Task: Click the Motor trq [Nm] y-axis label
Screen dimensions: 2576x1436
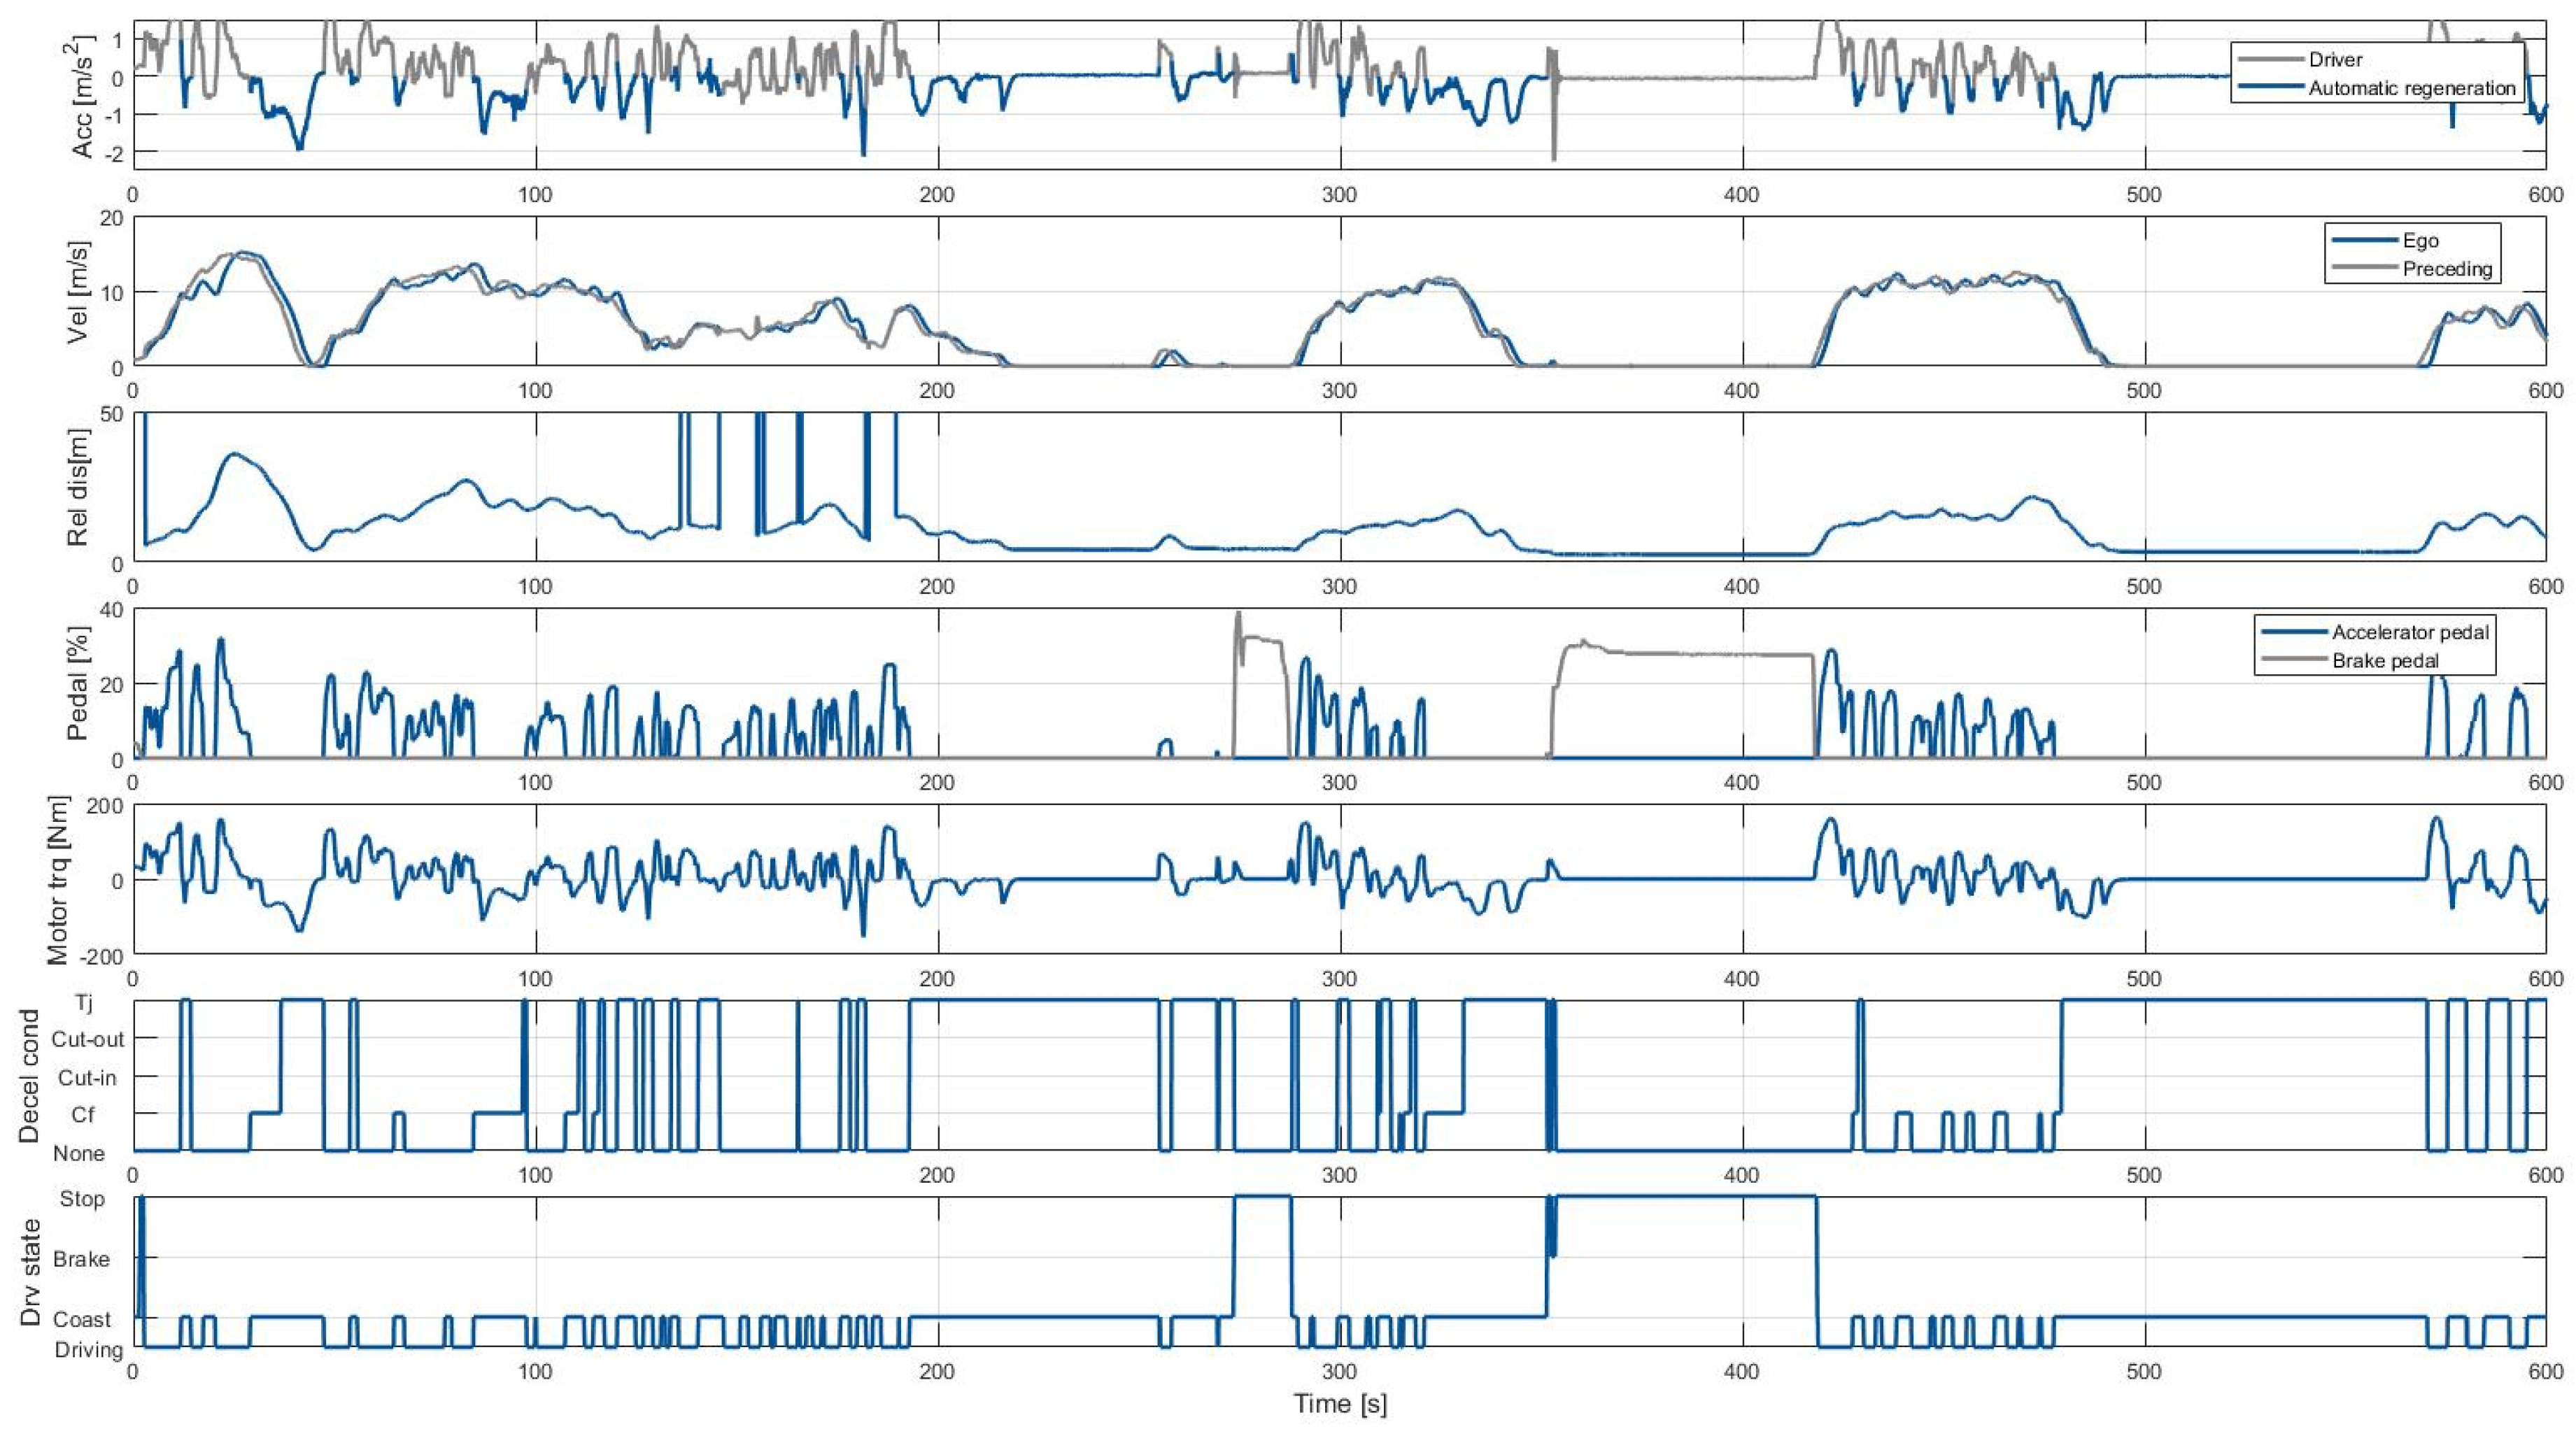Action: (58, 880)
